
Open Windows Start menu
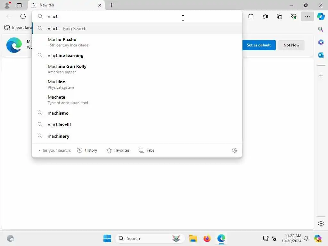pyautogui.click(x=107, y=238)
